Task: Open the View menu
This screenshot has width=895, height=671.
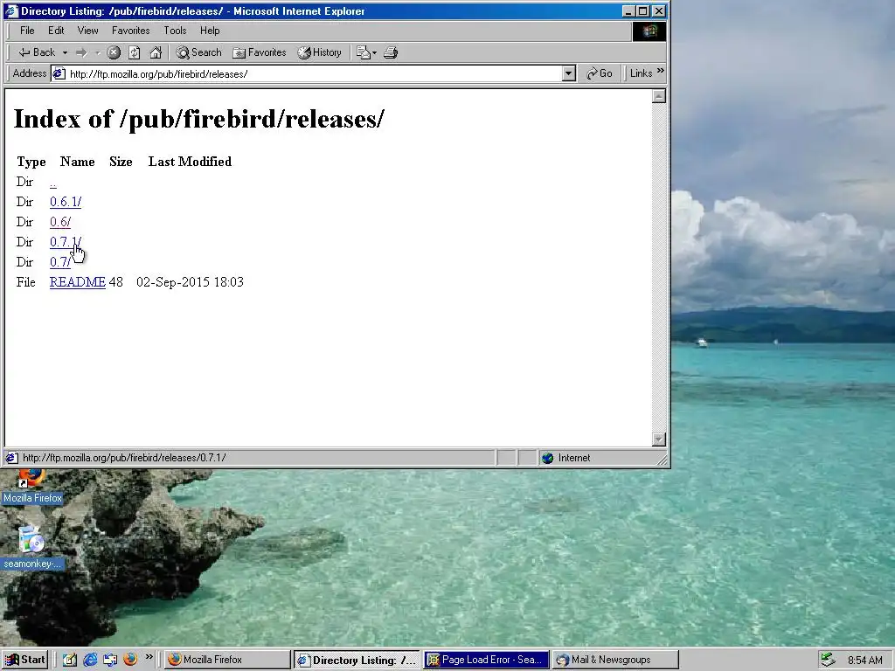Action: [88, 31]
